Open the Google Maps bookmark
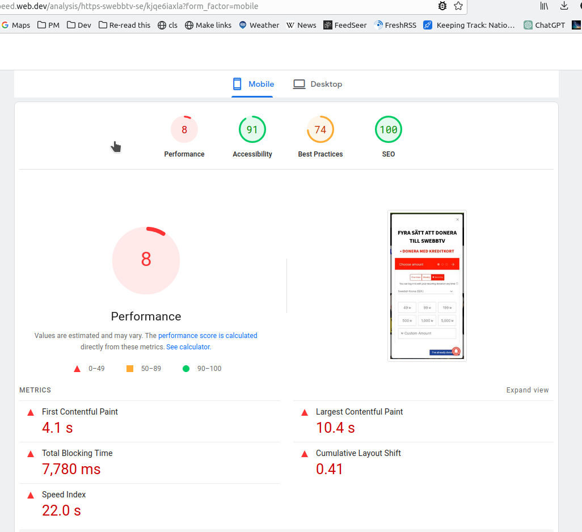The height and width of the screenshot is (532, 582). click(x=16, y=25)
